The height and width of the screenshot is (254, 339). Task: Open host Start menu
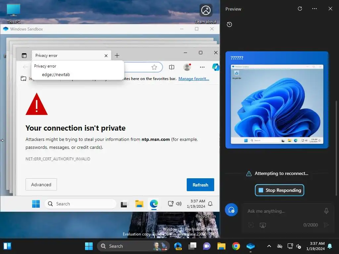[x=89, y=246]
